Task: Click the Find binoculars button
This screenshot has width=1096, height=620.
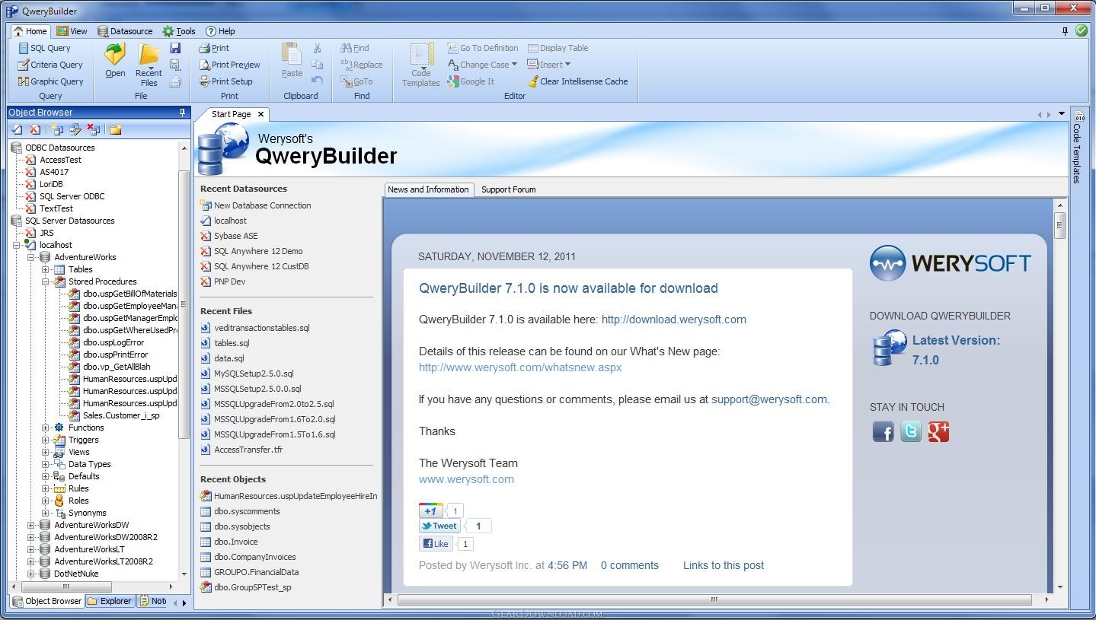Action: [355, 48]
